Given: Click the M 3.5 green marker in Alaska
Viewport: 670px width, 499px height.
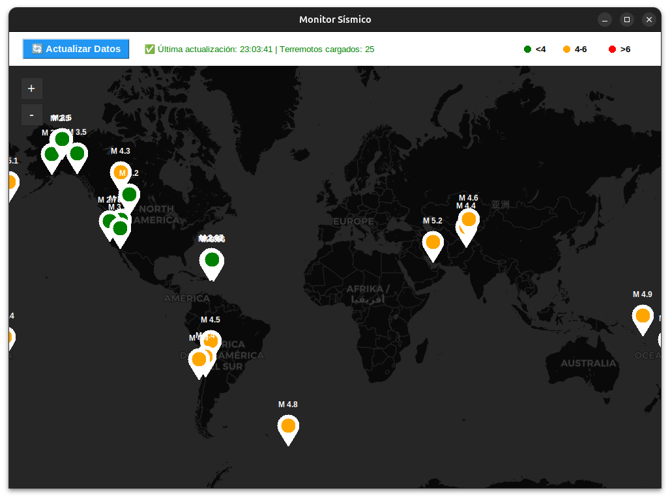Looking at the screenshot, I should tap(78, 154).
